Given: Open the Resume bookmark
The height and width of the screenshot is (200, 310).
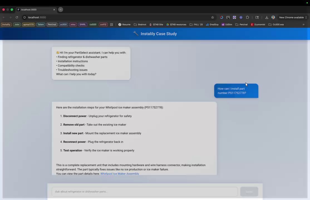Looking at the screenshot, I should coord(124,24).
